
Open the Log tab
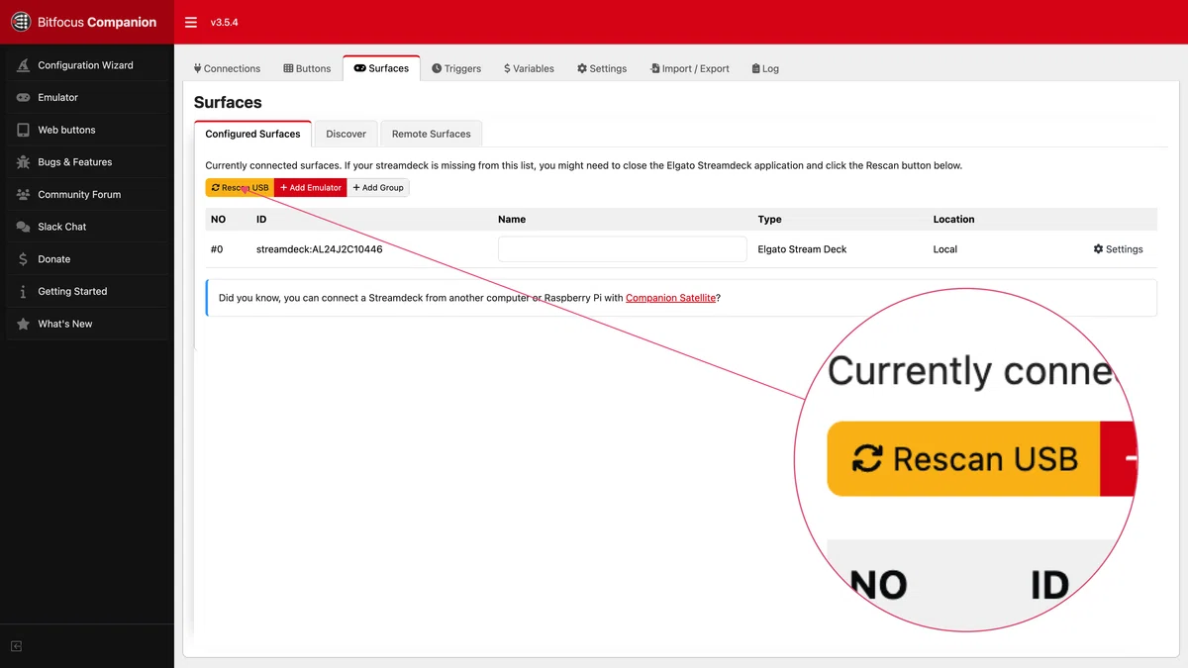[765, 68]
